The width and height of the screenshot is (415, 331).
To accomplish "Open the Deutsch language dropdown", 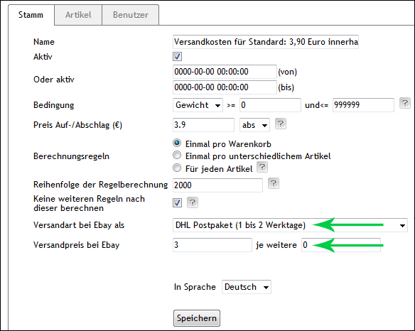I will pyautogui.click(x=247, y=287).
